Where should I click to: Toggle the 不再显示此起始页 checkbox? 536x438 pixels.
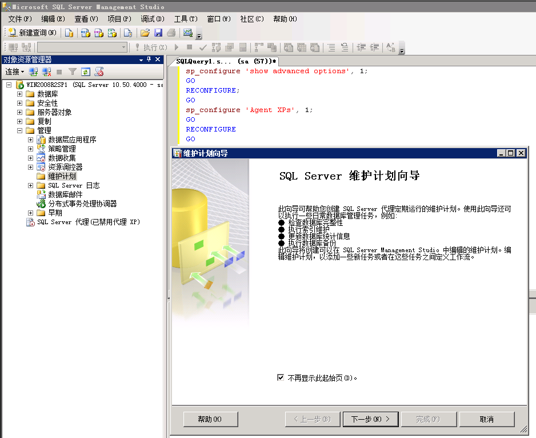281,377
